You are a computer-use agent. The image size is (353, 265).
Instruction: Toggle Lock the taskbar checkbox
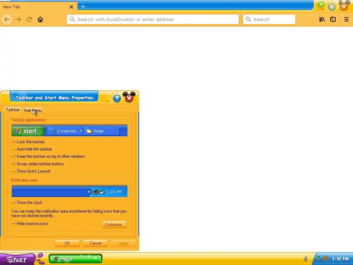pos(13,142)
